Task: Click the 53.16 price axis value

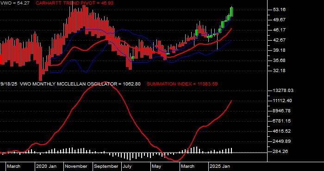Action: [x=279, y=10]
